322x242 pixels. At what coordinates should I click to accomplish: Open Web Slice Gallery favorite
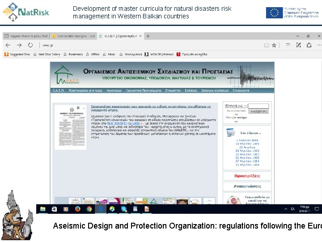(x=47, y=54)
